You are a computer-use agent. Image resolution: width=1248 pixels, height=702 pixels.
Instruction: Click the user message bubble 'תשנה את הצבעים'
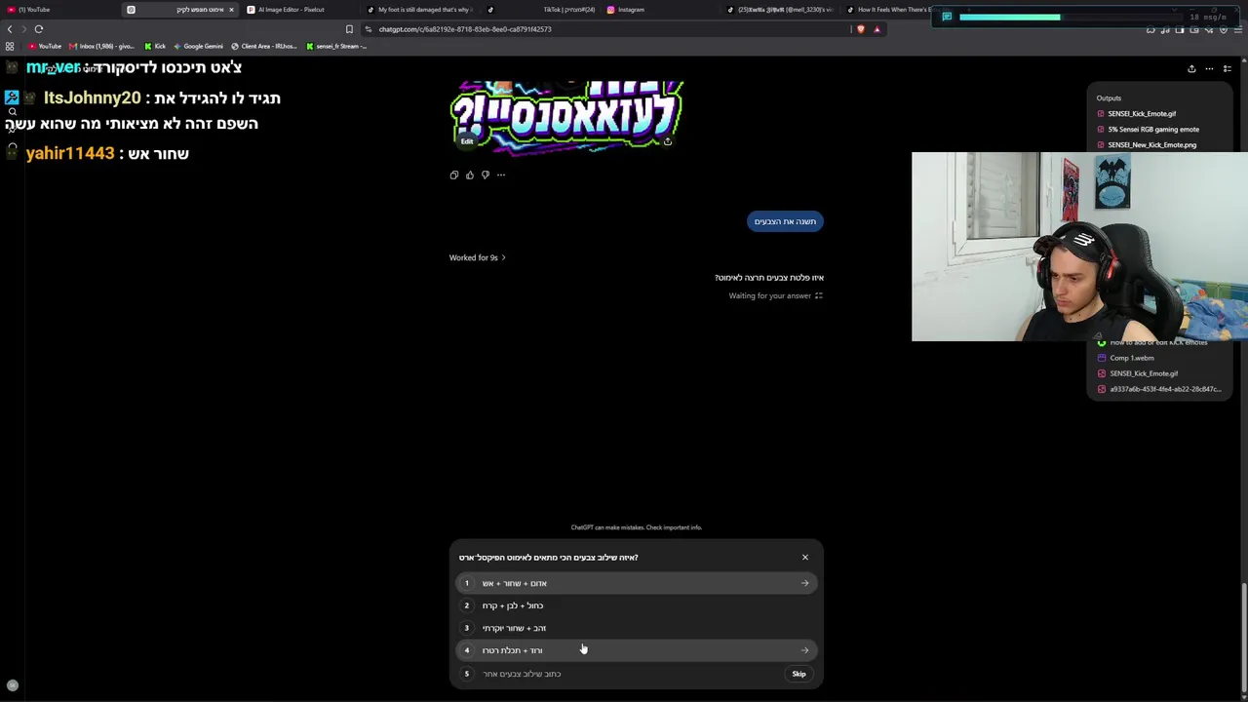click(785, 221)
